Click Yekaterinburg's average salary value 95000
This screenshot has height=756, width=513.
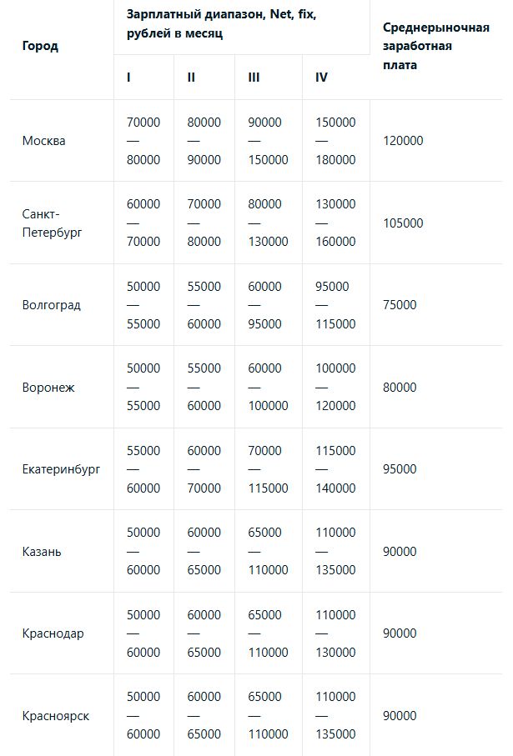click(x=400, y=469)
